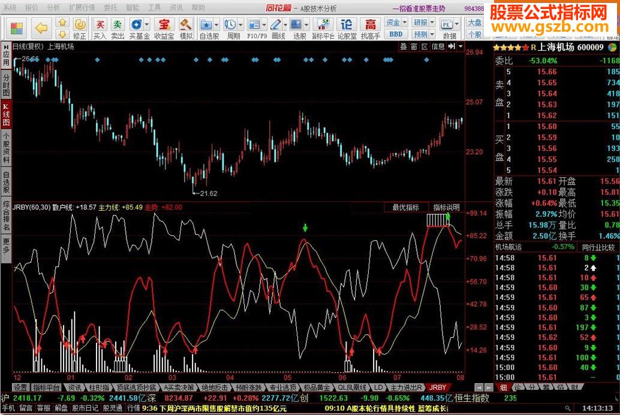The width and height of the screenshot is (620, 415).
Task: Click the BBD button
Action: pos(396,34)
